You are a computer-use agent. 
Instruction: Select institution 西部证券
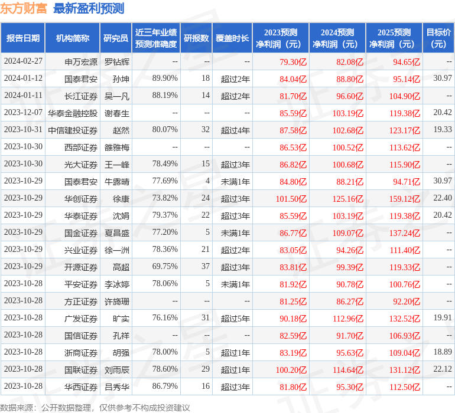pyautogui.click(x=81, y=147)
